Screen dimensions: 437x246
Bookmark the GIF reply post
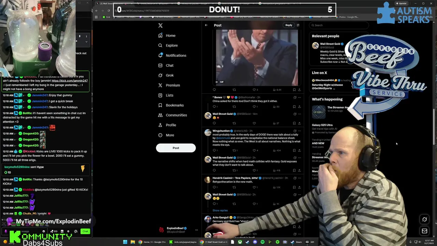294,90
